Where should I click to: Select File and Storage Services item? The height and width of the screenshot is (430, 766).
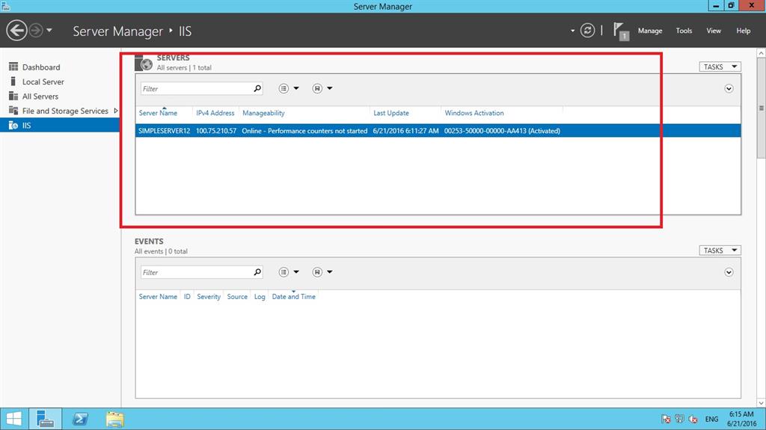[65, 111]
